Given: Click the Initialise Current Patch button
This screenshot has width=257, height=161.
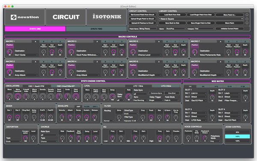Looking at the screenshot, I should (230, 29).
